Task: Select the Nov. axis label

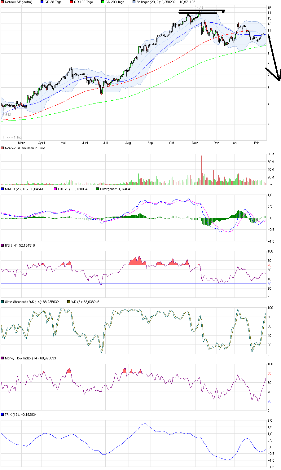Action: (x=195, y=143)
